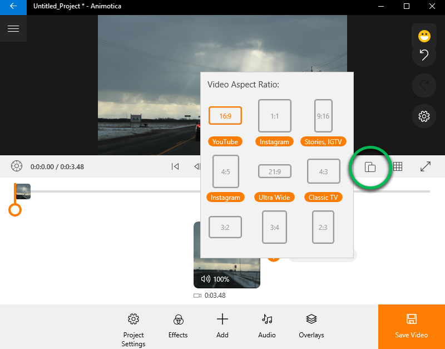Screen dimensions: 445x349
Task: Set the 2:3 aspect ratio
Action: coord(323,227)
